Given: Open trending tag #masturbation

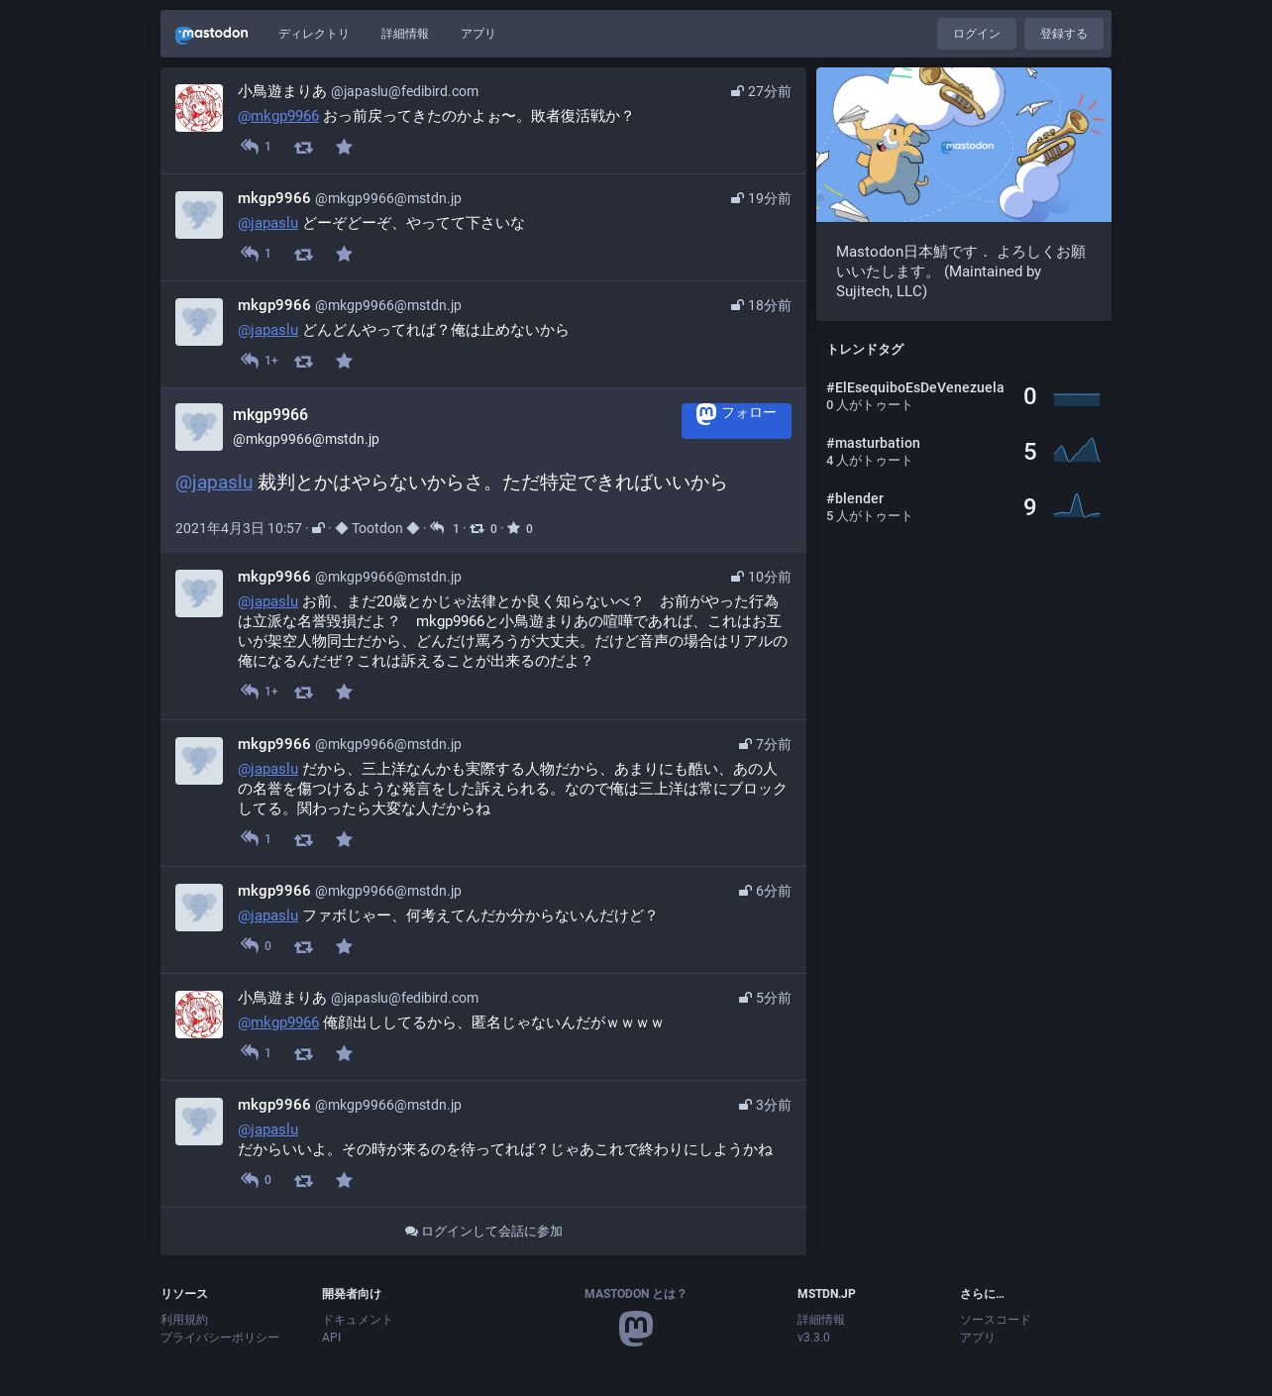Looking at the screenshot, I should tap(873, 443).
